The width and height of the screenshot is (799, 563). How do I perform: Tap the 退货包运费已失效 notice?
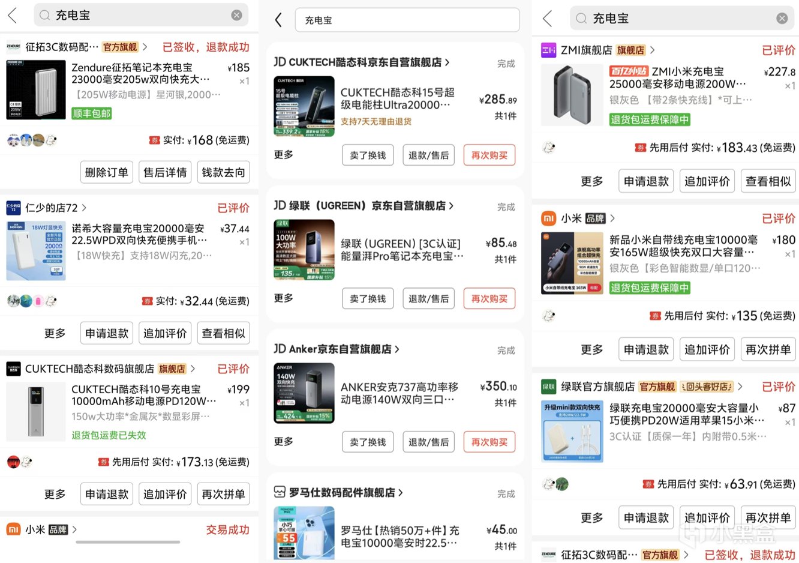[x=109, y=435]
